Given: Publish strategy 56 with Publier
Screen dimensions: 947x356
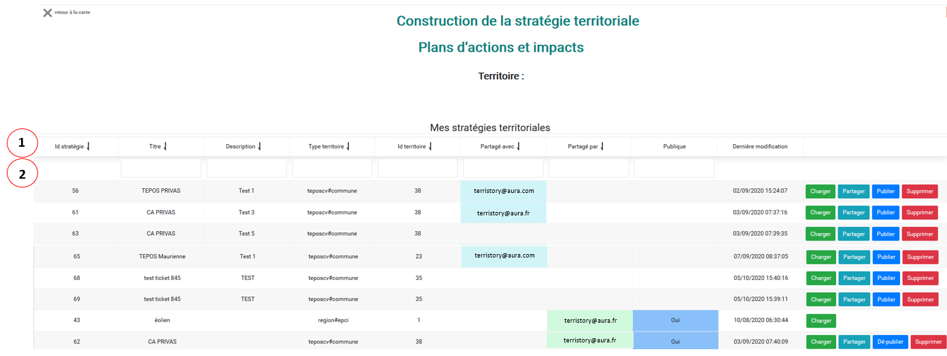Looking at the screenshot, I should click(x=886, y=192).
